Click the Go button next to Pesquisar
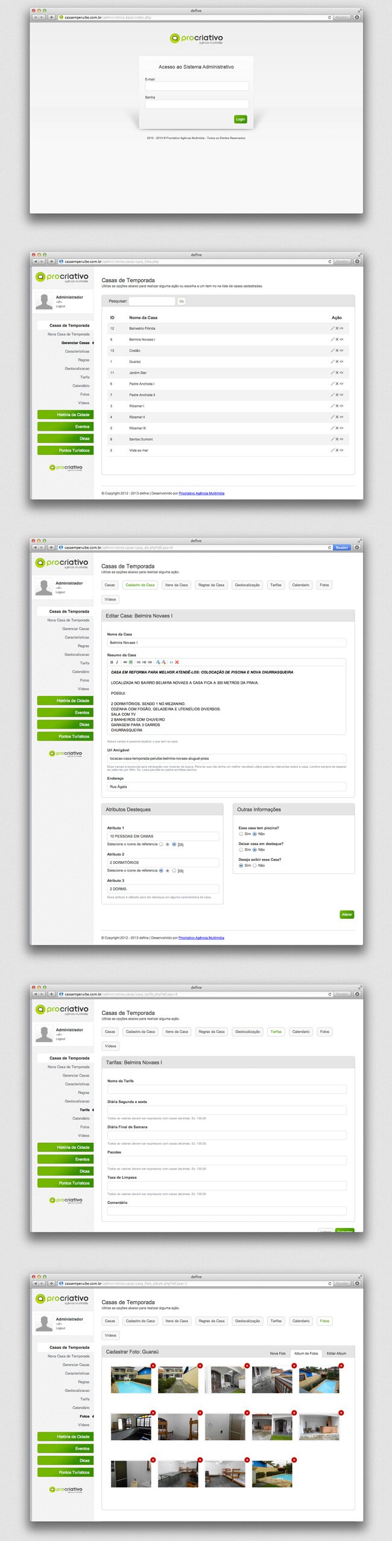The width and height of the screenshot is (392, 1541). [182, 301]
